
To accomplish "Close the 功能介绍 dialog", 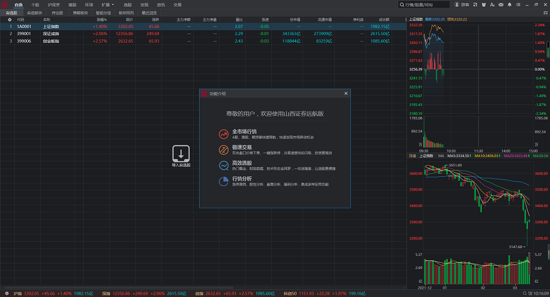I will [x=346, y=93].
